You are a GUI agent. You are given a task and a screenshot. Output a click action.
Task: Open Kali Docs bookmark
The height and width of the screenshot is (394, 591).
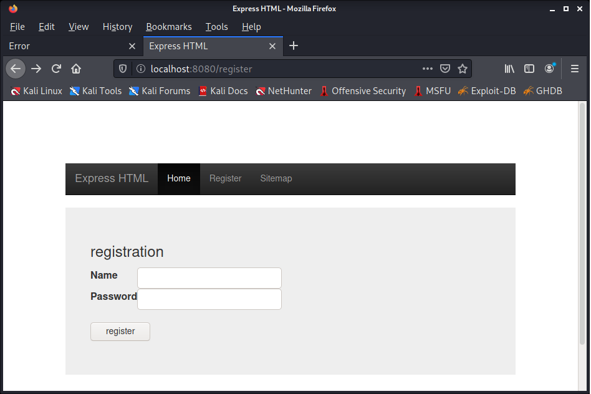tap(223, 91)
